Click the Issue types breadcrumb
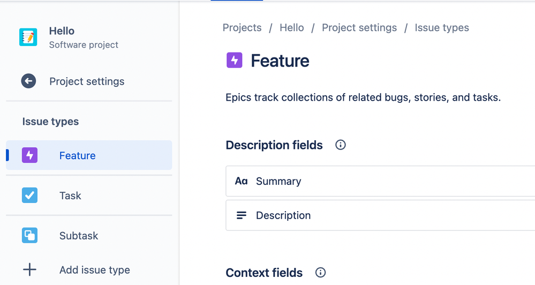Image resolution: width=535 pixels, height=285 pixels. pos(442,28)
